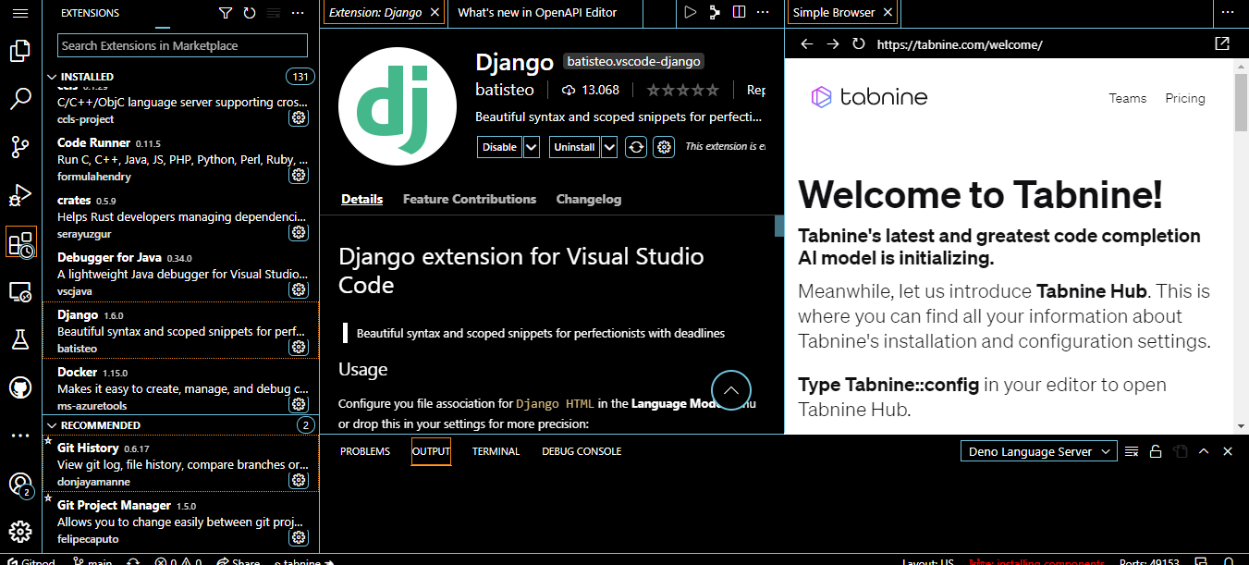
Task: Switch to the Changelog tab
Action: [589, 199]
